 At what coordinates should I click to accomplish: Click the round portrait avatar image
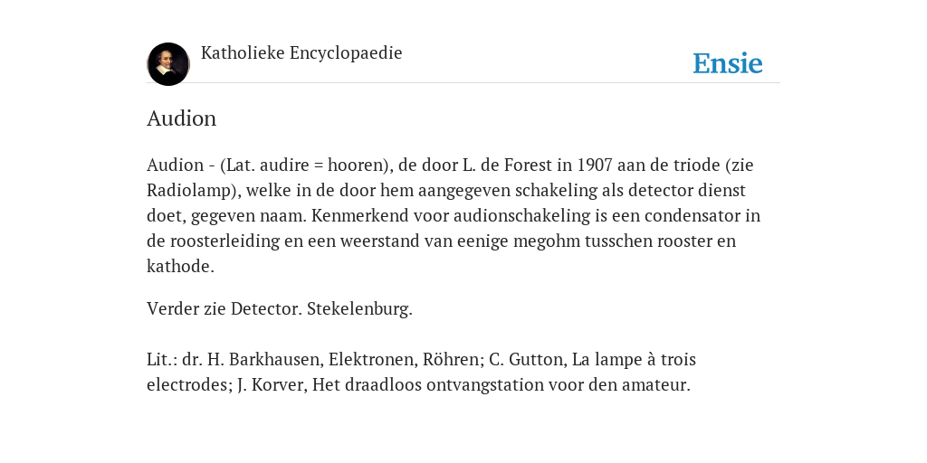click(x=168, y=64)
